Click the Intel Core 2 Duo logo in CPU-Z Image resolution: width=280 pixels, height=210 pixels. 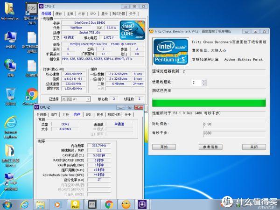(133, 30)
